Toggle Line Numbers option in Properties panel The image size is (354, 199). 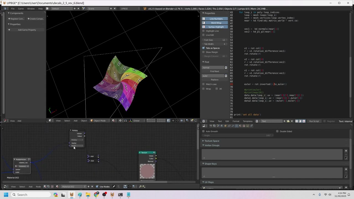[x=215, y=19]
